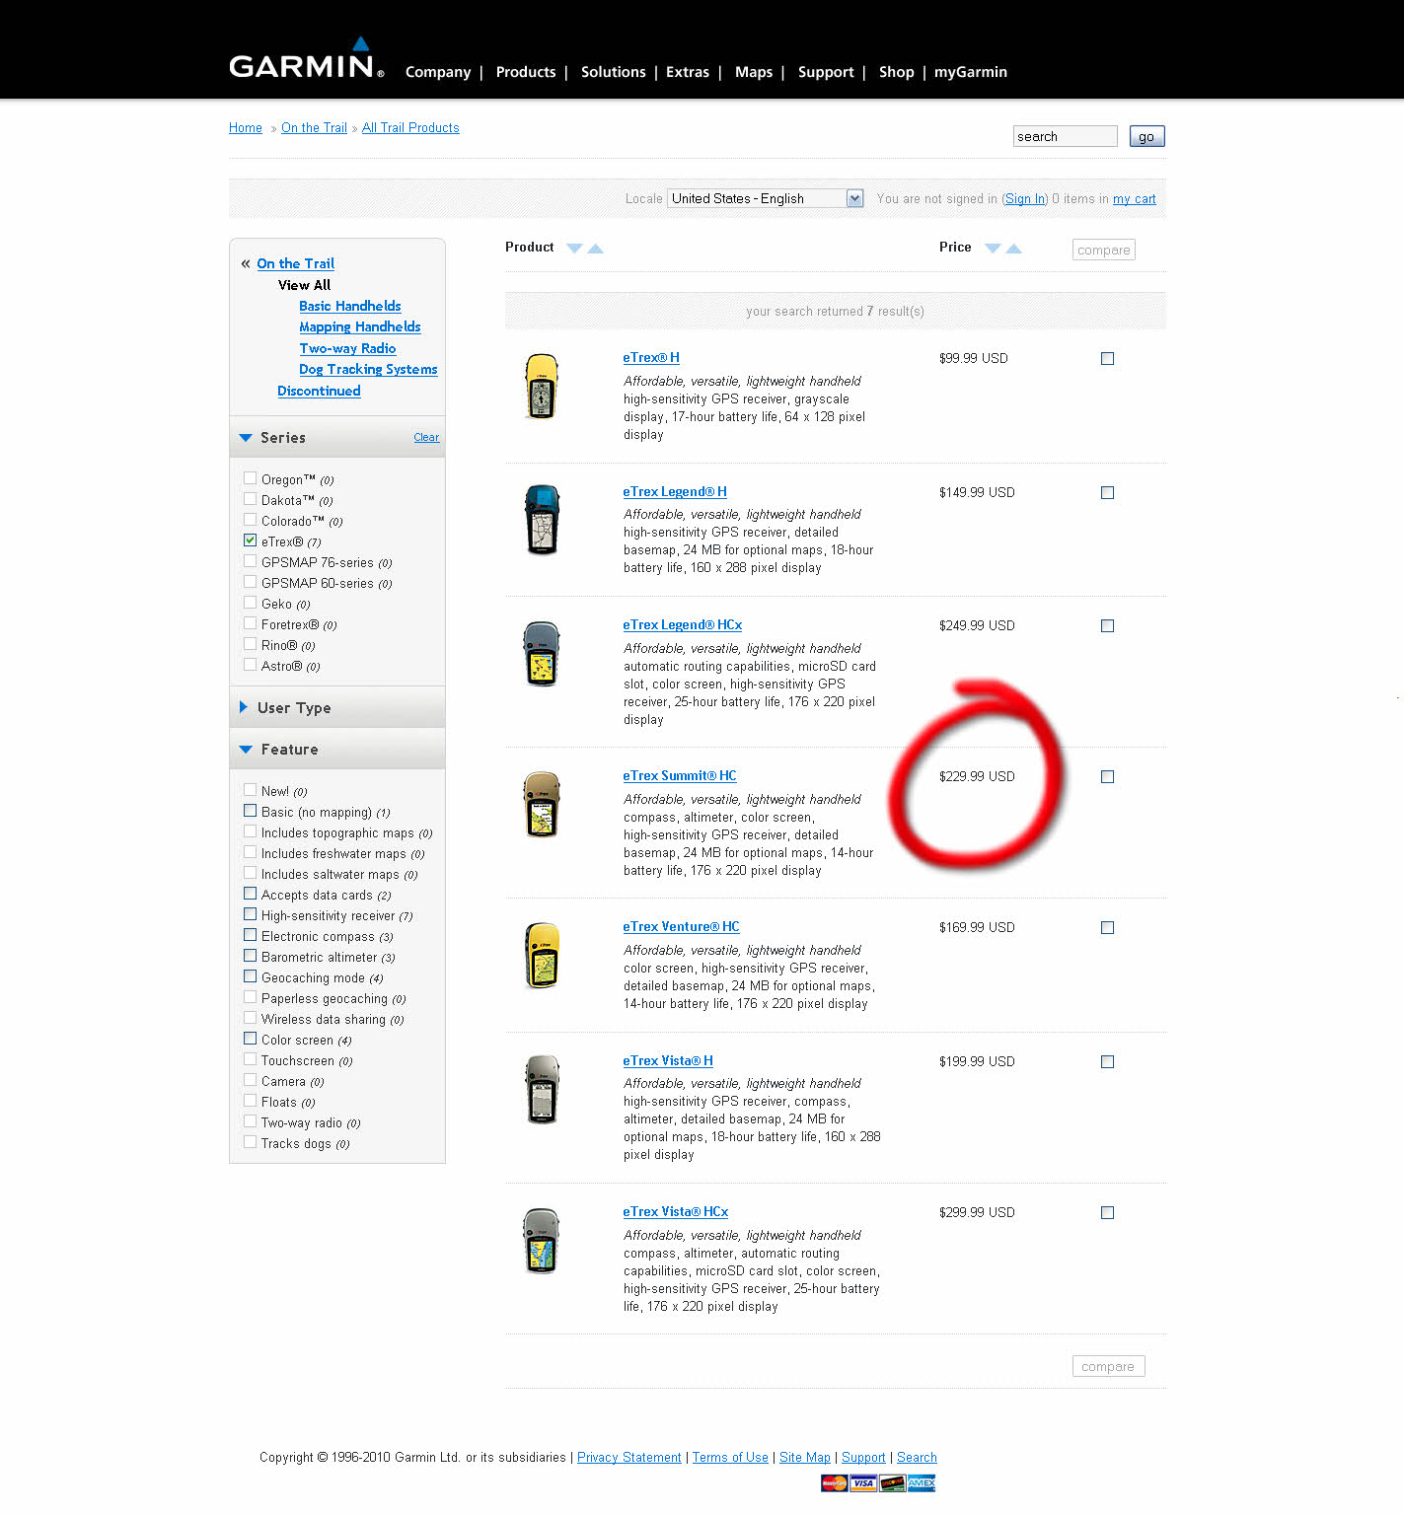Sort price descending with Price down arrow
Viewport: 1404px width, 1514px height.
pyautogui.click(x=993, y=249)
